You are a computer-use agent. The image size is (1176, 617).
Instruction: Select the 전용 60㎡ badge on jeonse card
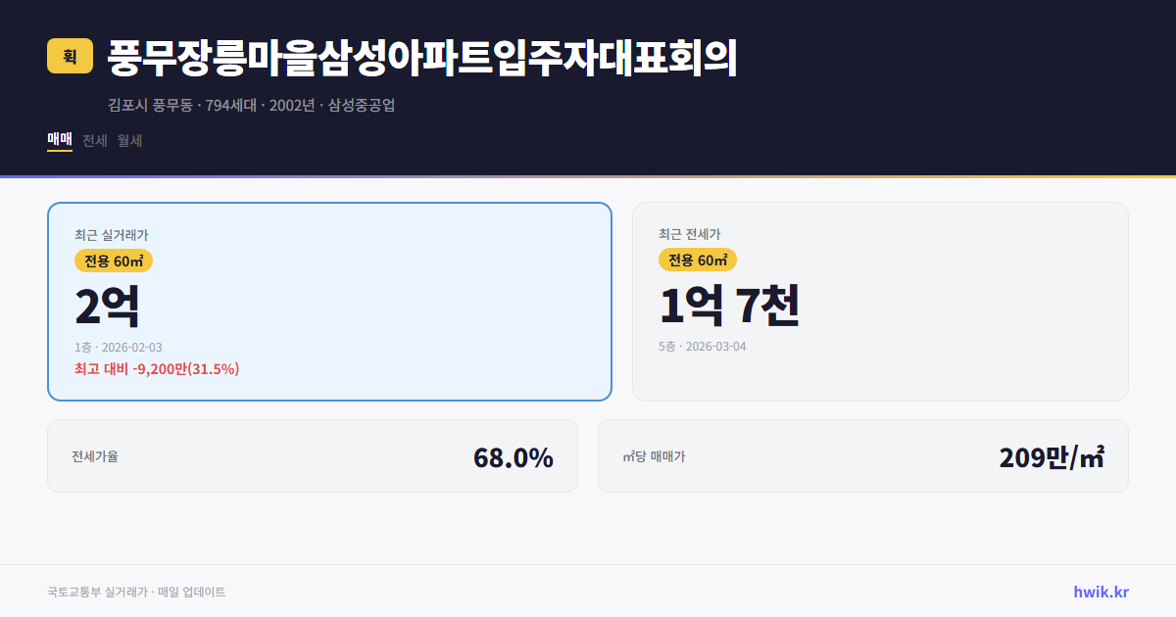tap(699, 260)
